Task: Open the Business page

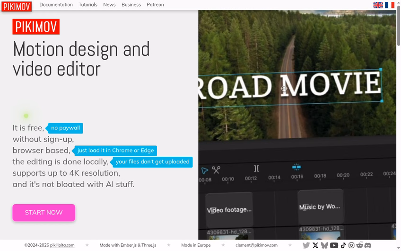Action: point(131,5)
